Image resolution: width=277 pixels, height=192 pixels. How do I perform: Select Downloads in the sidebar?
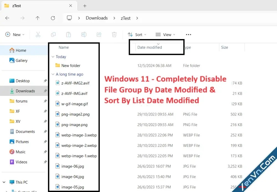click(24, 91)
